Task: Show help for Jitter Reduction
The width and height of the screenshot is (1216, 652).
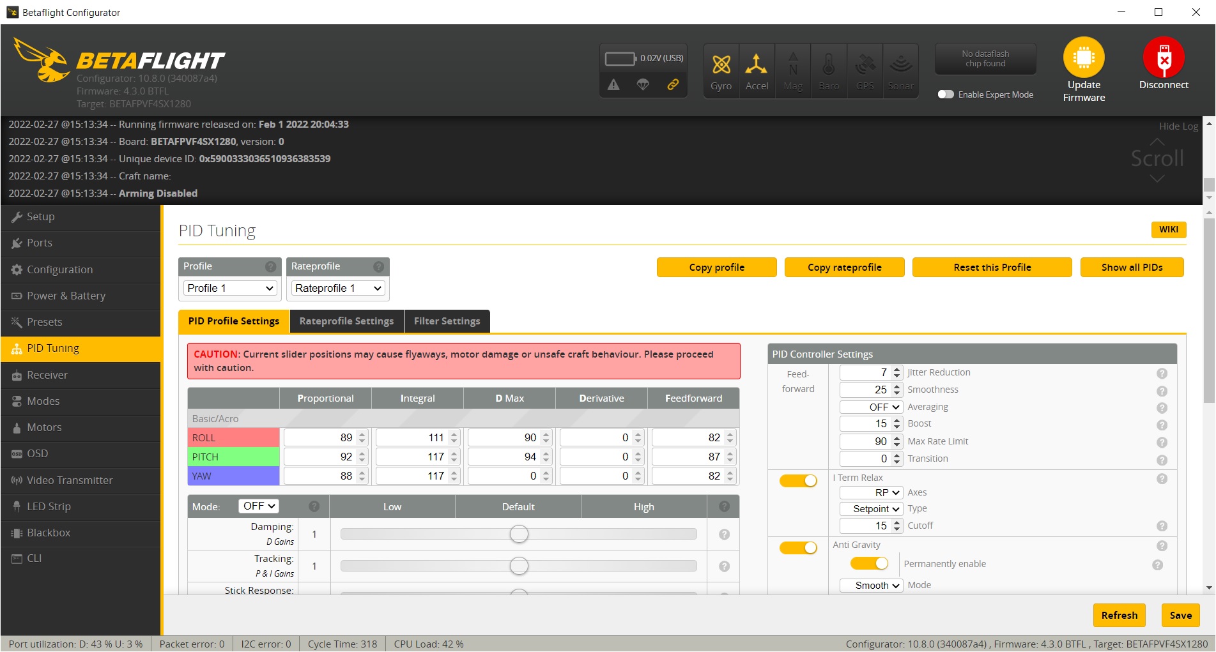Action: [x=1162, y=374]
